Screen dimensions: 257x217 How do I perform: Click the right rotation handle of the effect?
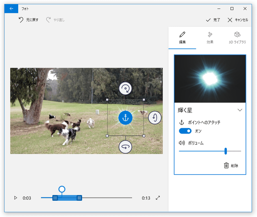155,118
